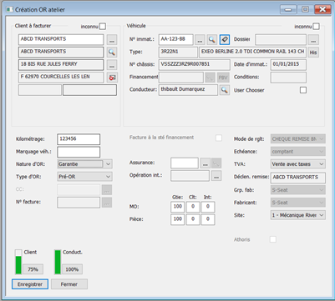Viewport: 335px width, 301px height.
Task: Open the Site dropdown showing Mécanique
Action: click(x=298, y=215)
